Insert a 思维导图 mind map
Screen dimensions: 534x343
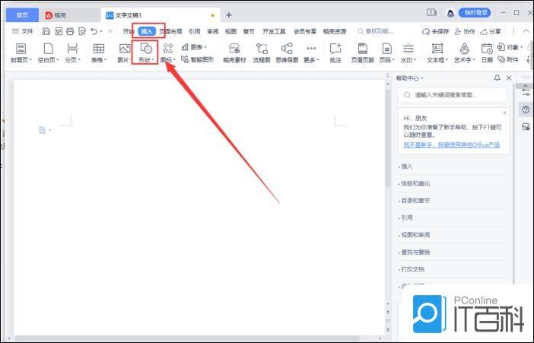coord(287,52)
